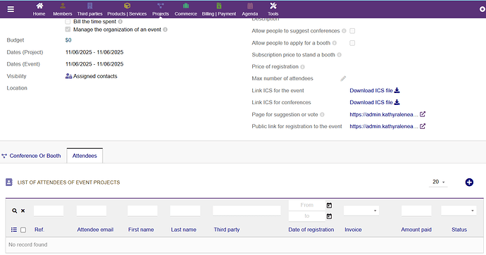The height and width of the screenshot is (255, 486).
Task: Open external link icon for public registration link
Action: click(x=423, y=126)
